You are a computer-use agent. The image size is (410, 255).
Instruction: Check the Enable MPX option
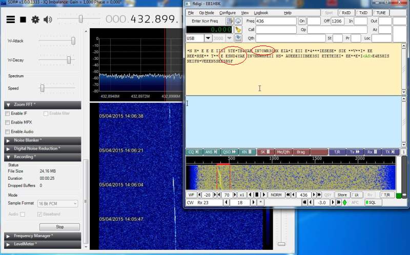(7, 122)
